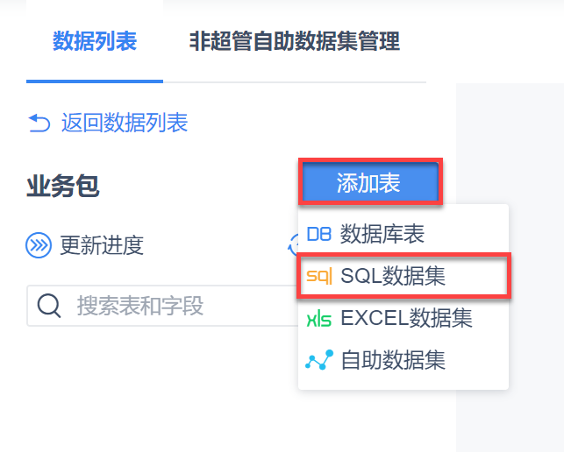Click the green xls icon
Image resolution: width=564 pixels, height=452 pixels.
click(x=318, y=319)
